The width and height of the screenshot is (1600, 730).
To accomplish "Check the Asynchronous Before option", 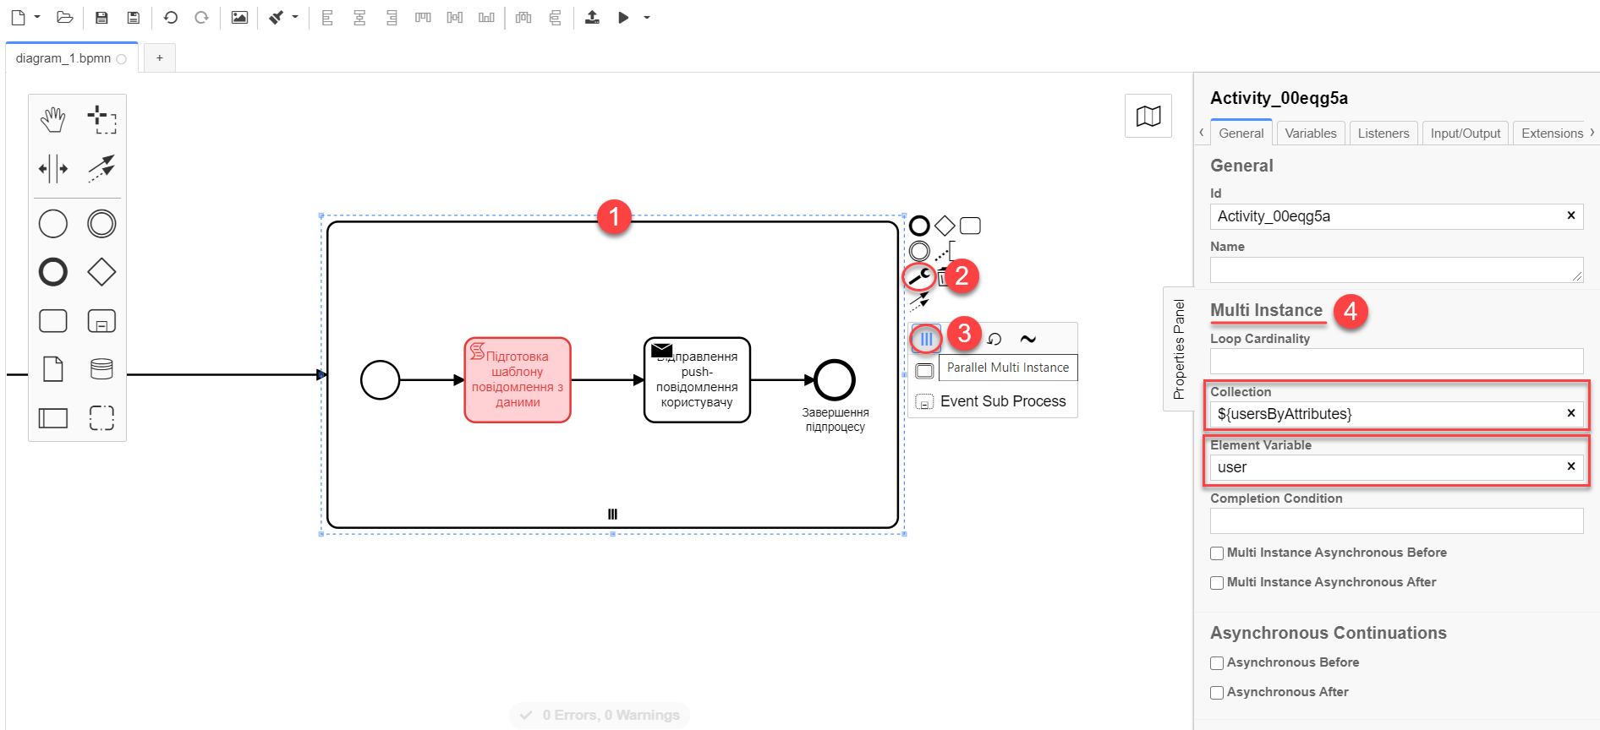I will click(x=1217, y=663).
